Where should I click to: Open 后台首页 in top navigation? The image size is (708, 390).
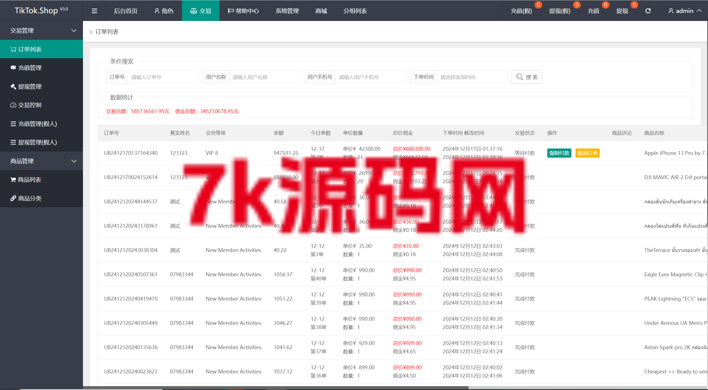point(126,11)
